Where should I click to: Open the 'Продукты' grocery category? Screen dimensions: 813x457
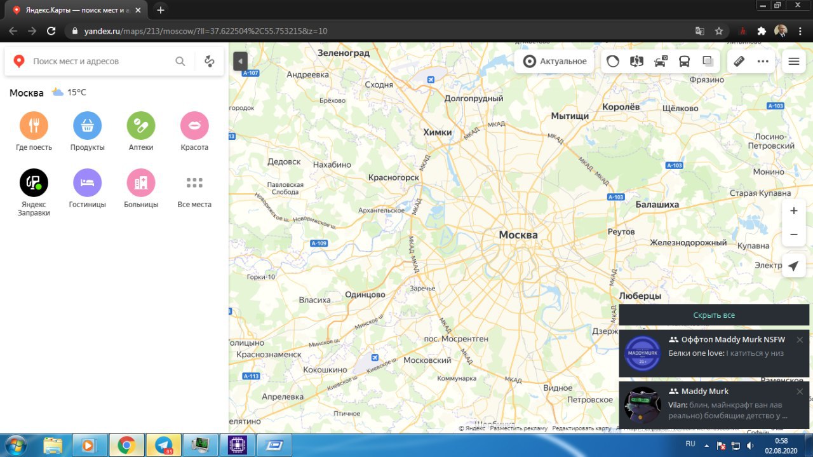tap(87, 132)
